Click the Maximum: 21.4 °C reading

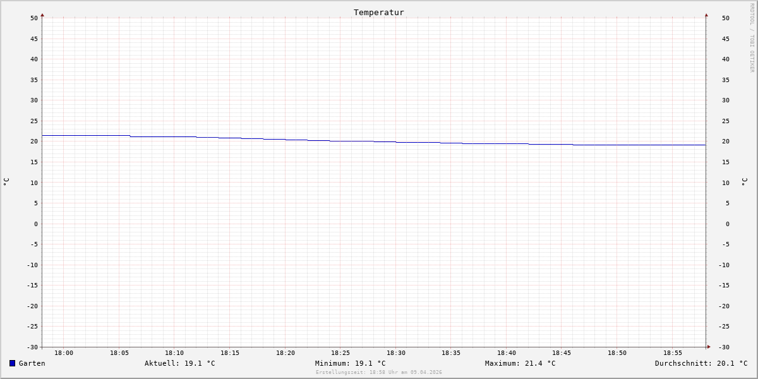[x=520, y=363]
